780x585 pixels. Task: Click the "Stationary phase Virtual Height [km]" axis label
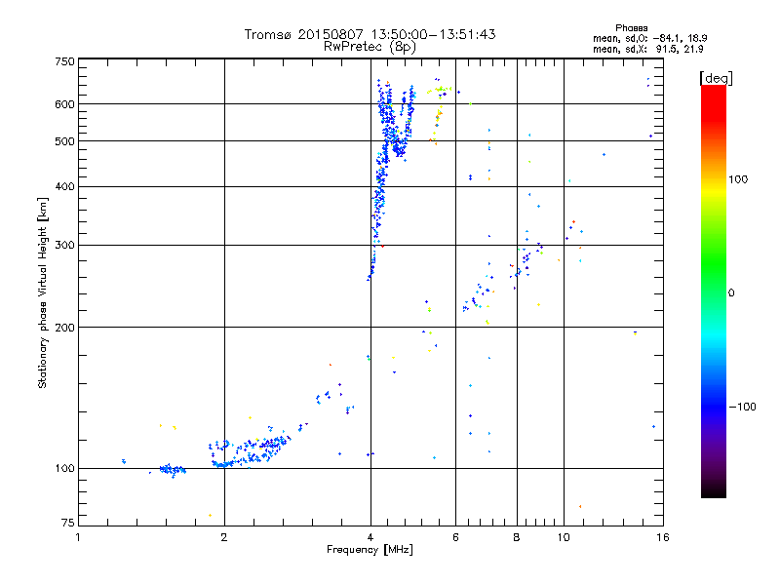coord(43,292)
